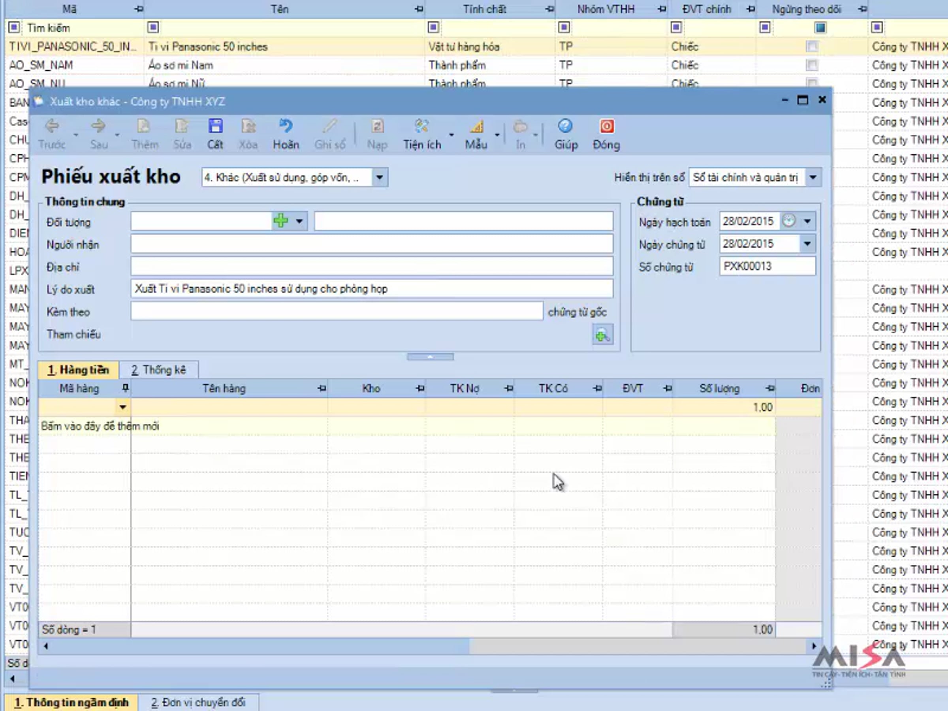948x711 pixels.
Task: Pin the Nhóm VTHH column in the background list
Action: (662, 9)
